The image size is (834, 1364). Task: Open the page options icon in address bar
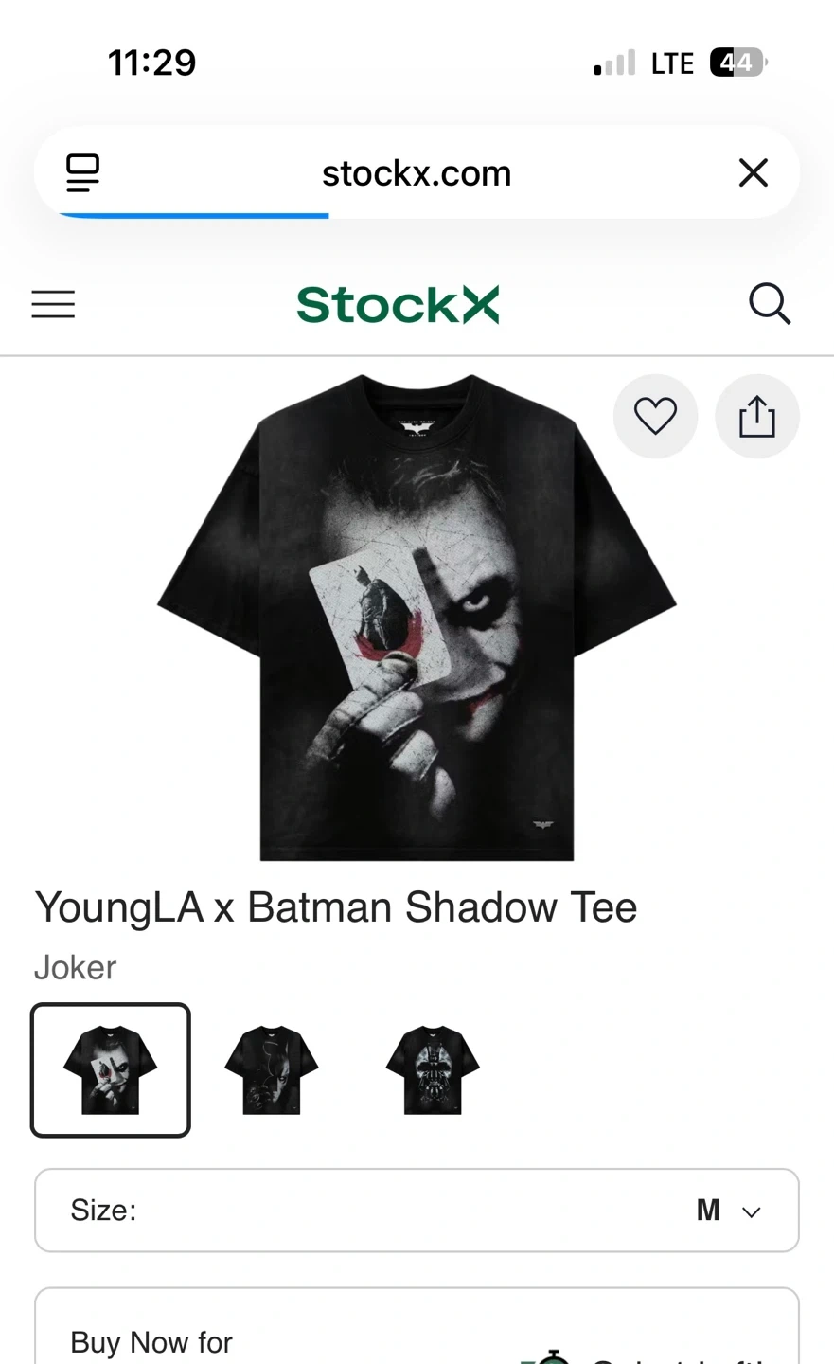[82, 173]
